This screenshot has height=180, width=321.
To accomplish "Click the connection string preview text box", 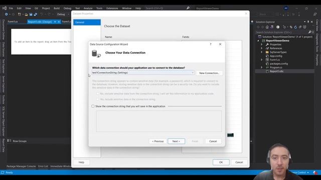I will click(x=159, y=121).
